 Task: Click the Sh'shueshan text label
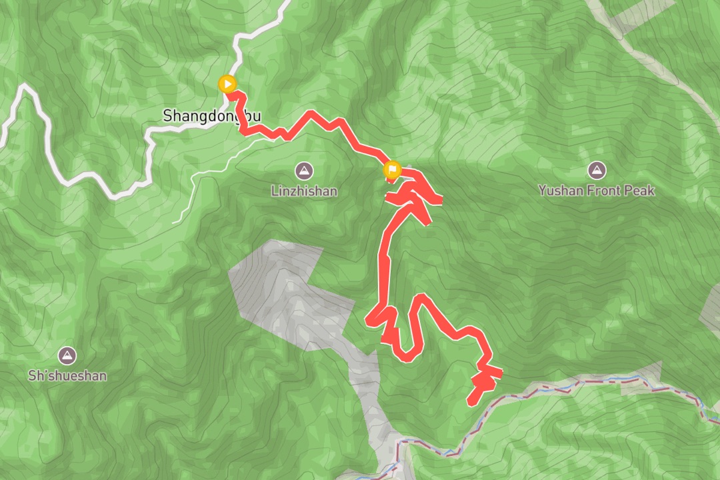tap(67, 376)
